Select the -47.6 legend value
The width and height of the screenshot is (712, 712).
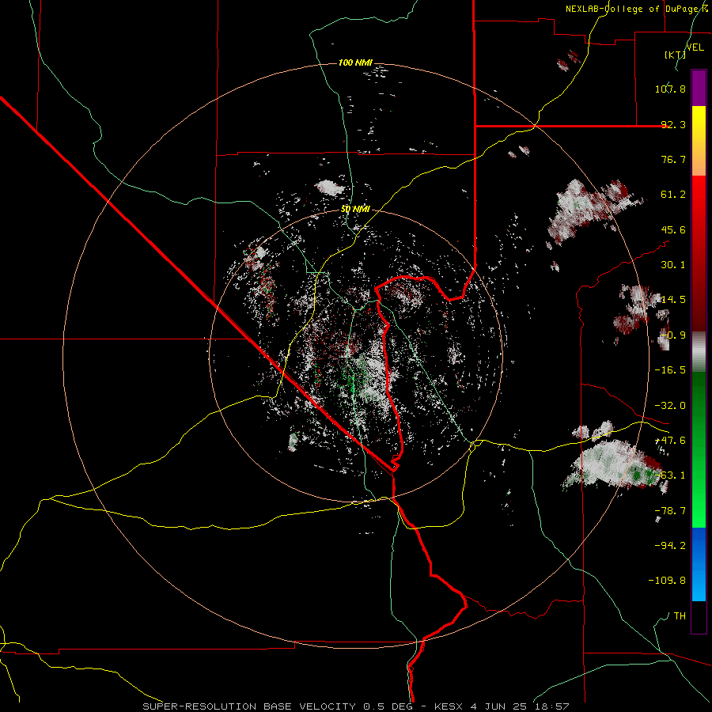point(670,441)
